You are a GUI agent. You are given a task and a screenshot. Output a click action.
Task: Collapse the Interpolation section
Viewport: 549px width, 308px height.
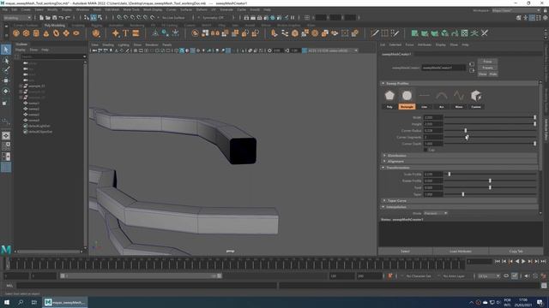[383, 207]
